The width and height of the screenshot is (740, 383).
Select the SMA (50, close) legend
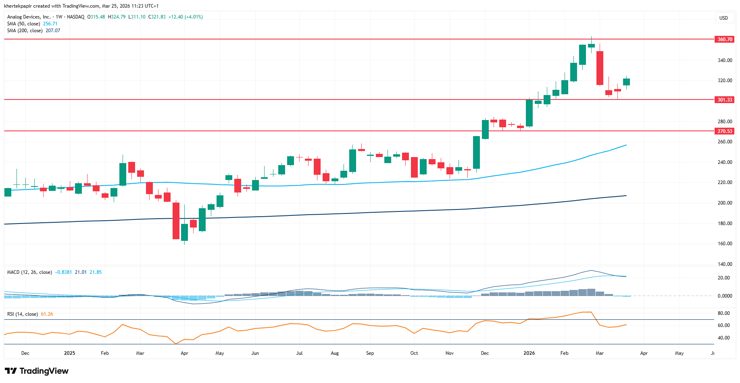pyautogui.click(x=23, y=24)
